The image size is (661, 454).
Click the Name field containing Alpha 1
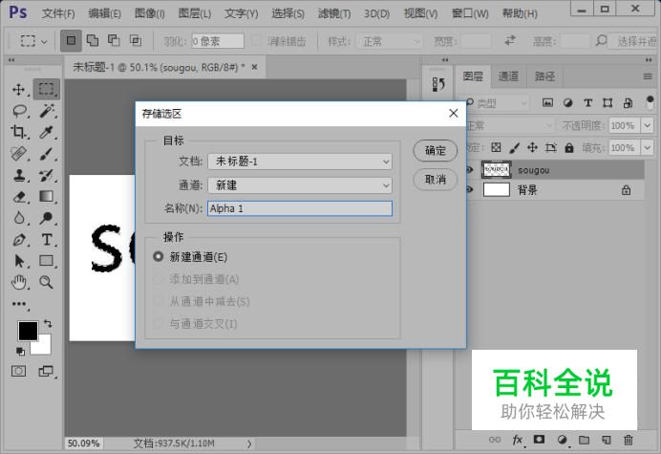tap(300, 208)
